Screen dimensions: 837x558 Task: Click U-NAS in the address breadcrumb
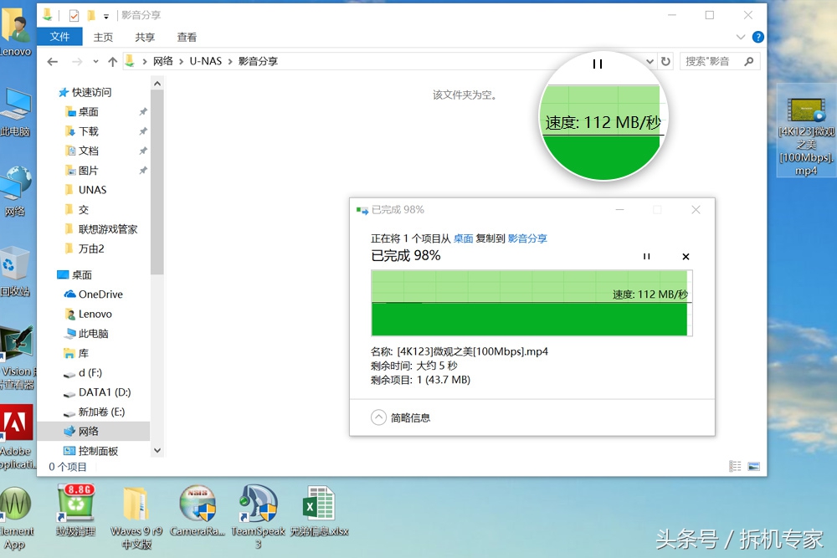206,61
